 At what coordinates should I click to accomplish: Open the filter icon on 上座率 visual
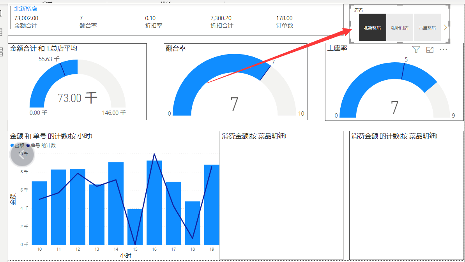click(x=416, y=50)
